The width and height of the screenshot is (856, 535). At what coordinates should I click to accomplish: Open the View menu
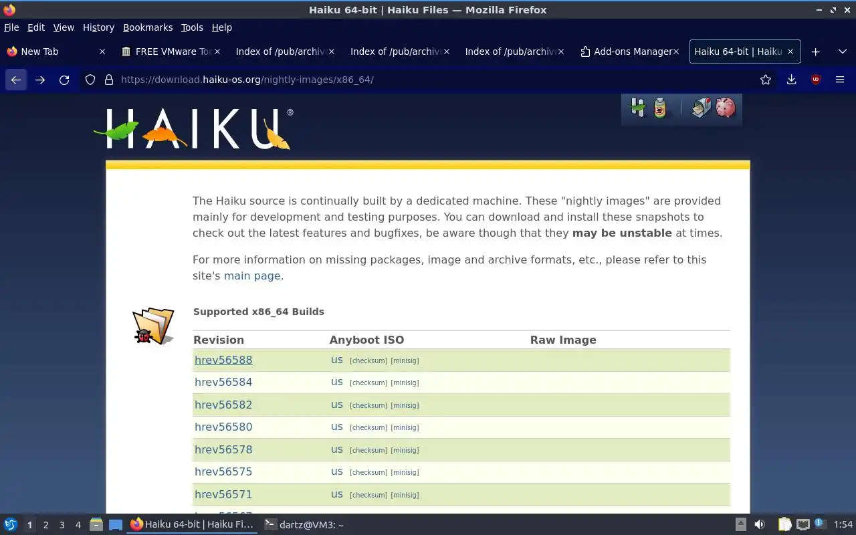click(64, 27)
